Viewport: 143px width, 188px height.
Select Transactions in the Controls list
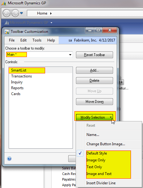click(x=40, y=76)
